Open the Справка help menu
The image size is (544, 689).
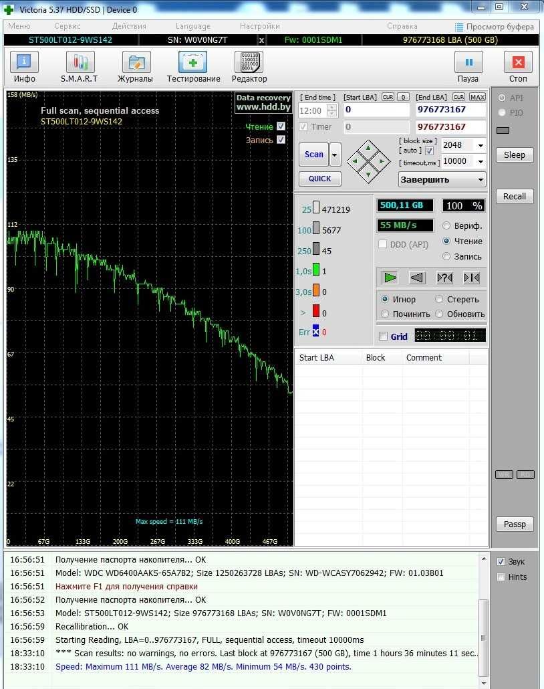tap(402, 26)
